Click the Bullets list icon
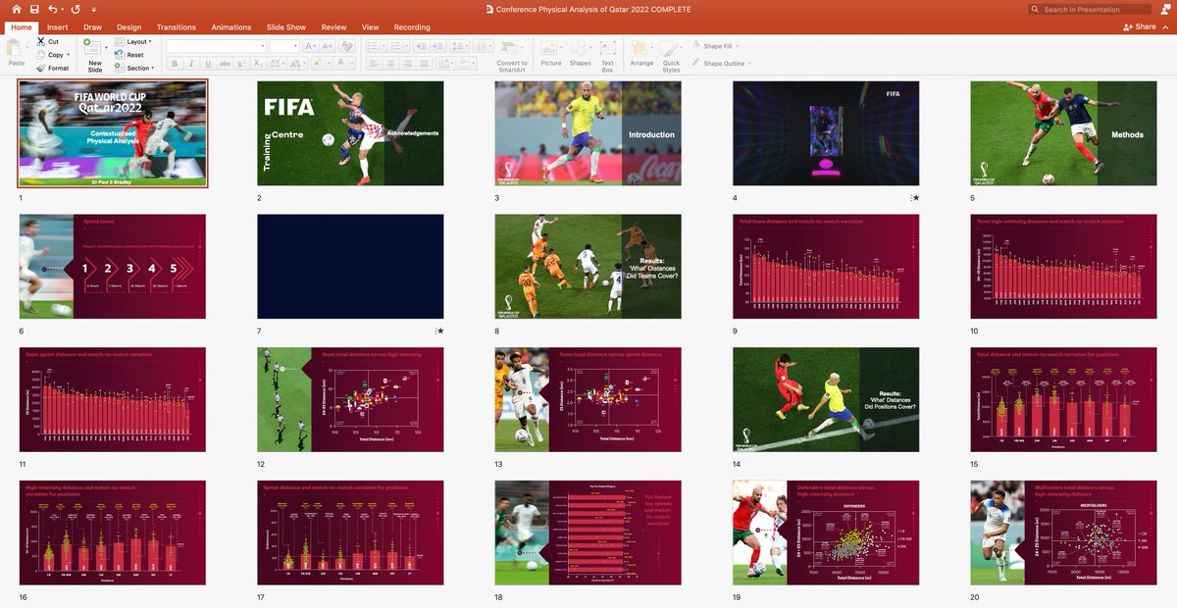The width and height of the screenshot is (1177, 608). pos(372,46)
